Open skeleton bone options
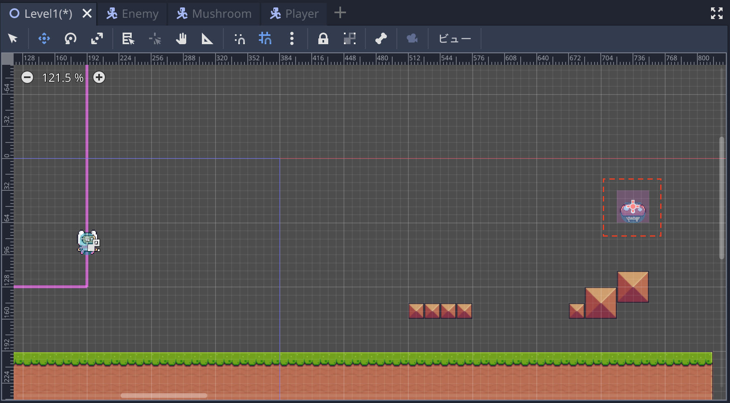The image size is (730, 403). tap(381, 39)
